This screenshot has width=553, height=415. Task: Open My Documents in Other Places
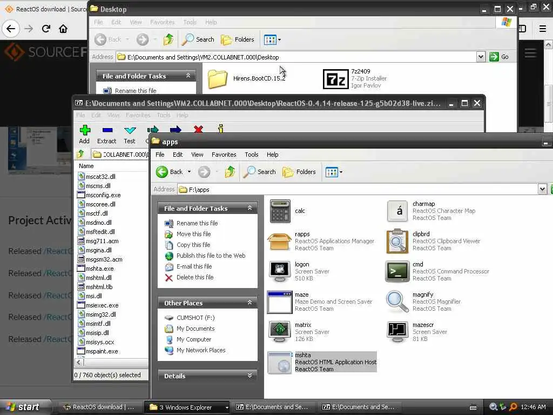[195, 329]
